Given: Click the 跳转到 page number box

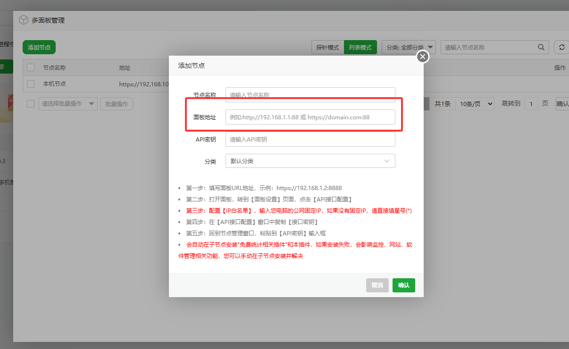Looking at the screenshot, I should 531,104.
